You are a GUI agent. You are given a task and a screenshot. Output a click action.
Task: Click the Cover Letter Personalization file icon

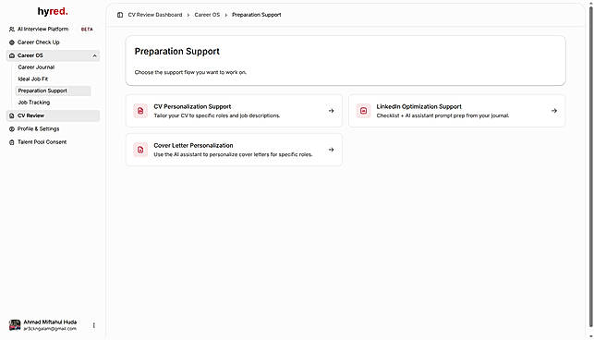tap(140, 150)
